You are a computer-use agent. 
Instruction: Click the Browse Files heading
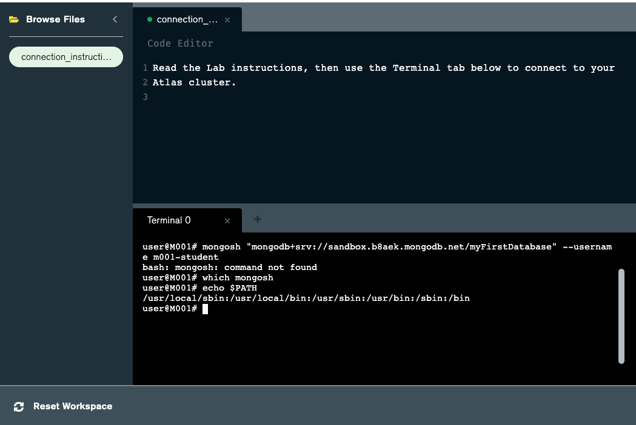pyautogui.click(x=55, y=19)
